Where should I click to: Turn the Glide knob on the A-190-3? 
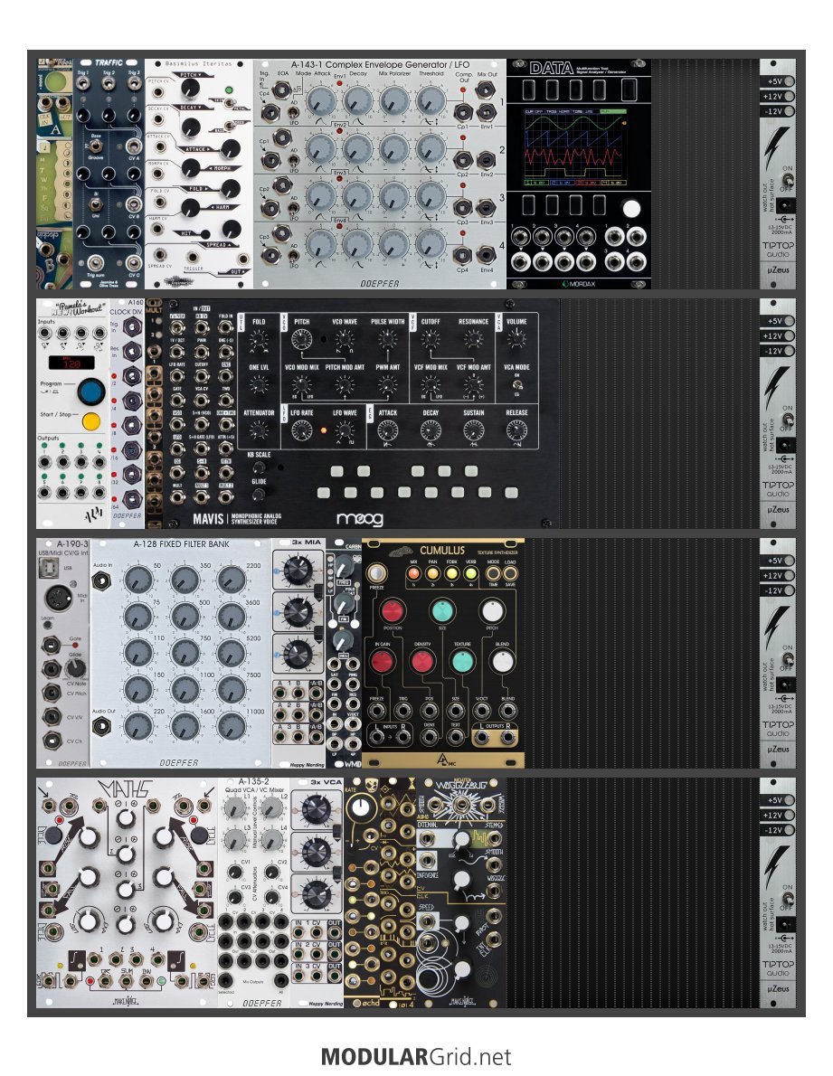click(74, 667)
